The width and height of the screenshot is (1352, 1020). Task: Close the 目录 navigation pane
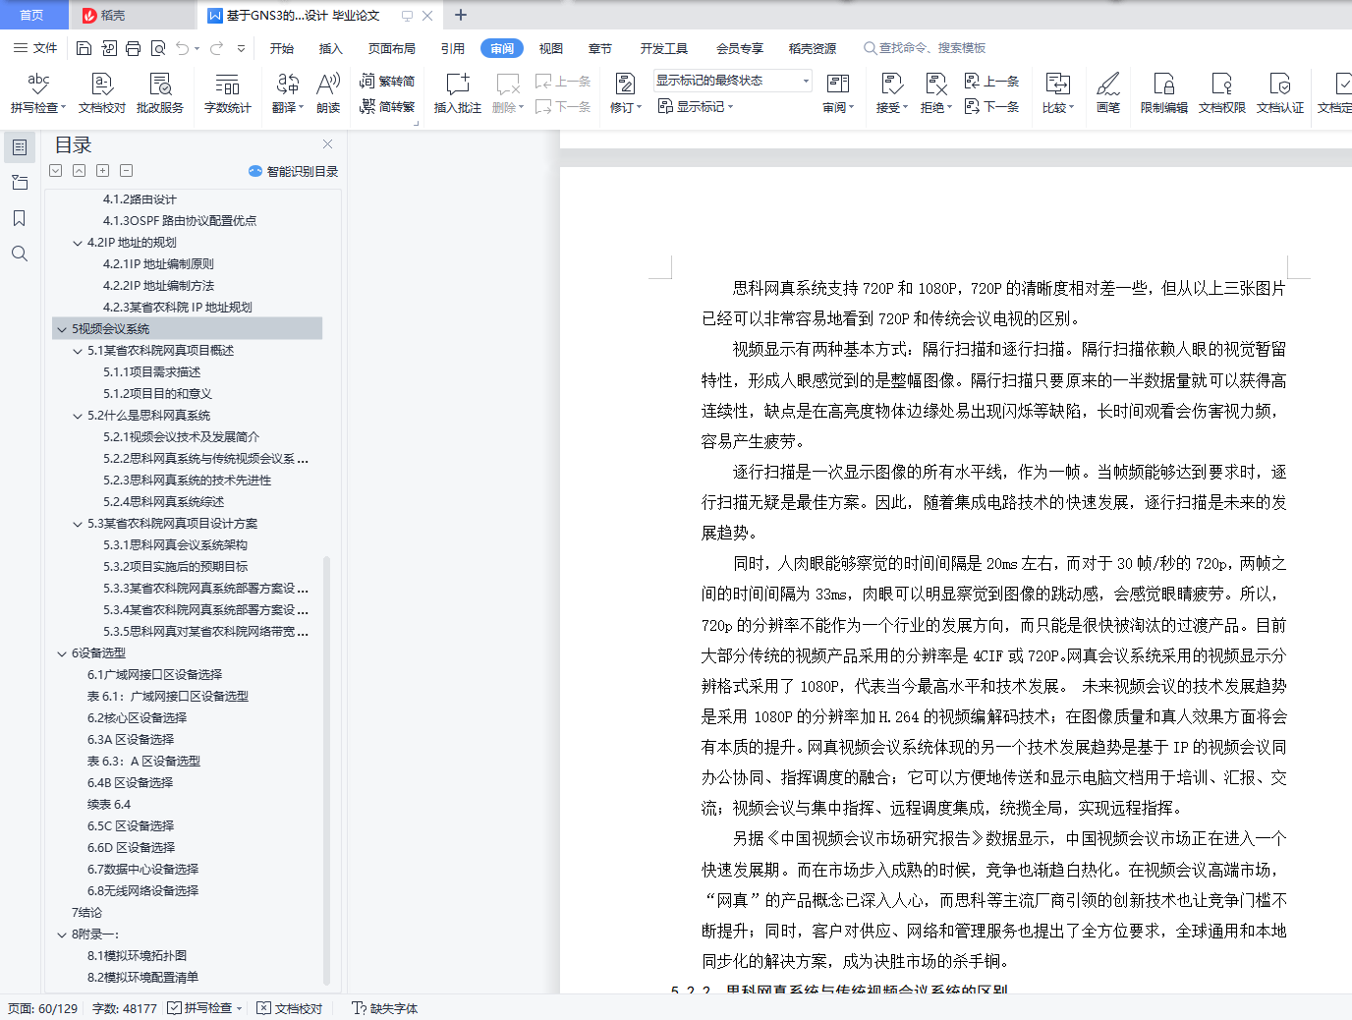tap(328, 144)
